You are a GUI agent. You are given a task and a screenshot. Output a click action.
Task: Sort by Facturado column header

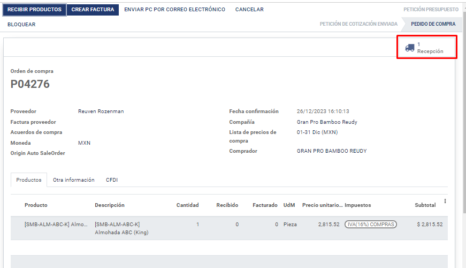pyautogui.click(x=265, y=205)
